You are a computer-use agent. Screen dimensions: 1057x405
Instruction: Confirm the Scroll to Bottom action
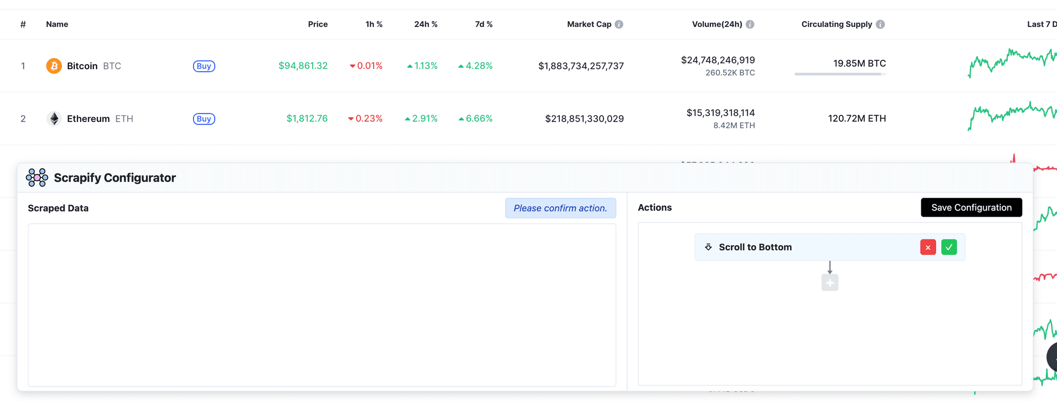tap(949, 247)
